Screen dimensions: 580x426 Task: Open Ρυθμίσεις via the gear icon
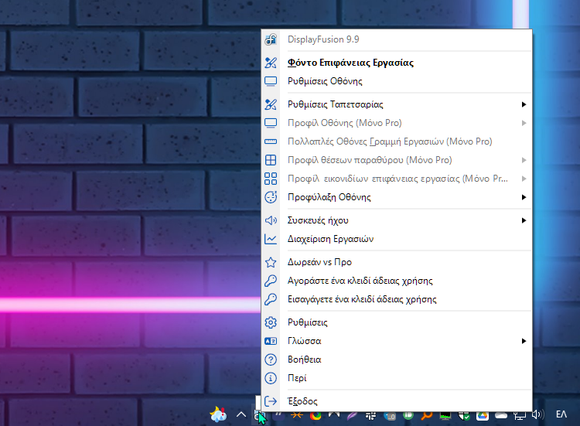[271, 322]
